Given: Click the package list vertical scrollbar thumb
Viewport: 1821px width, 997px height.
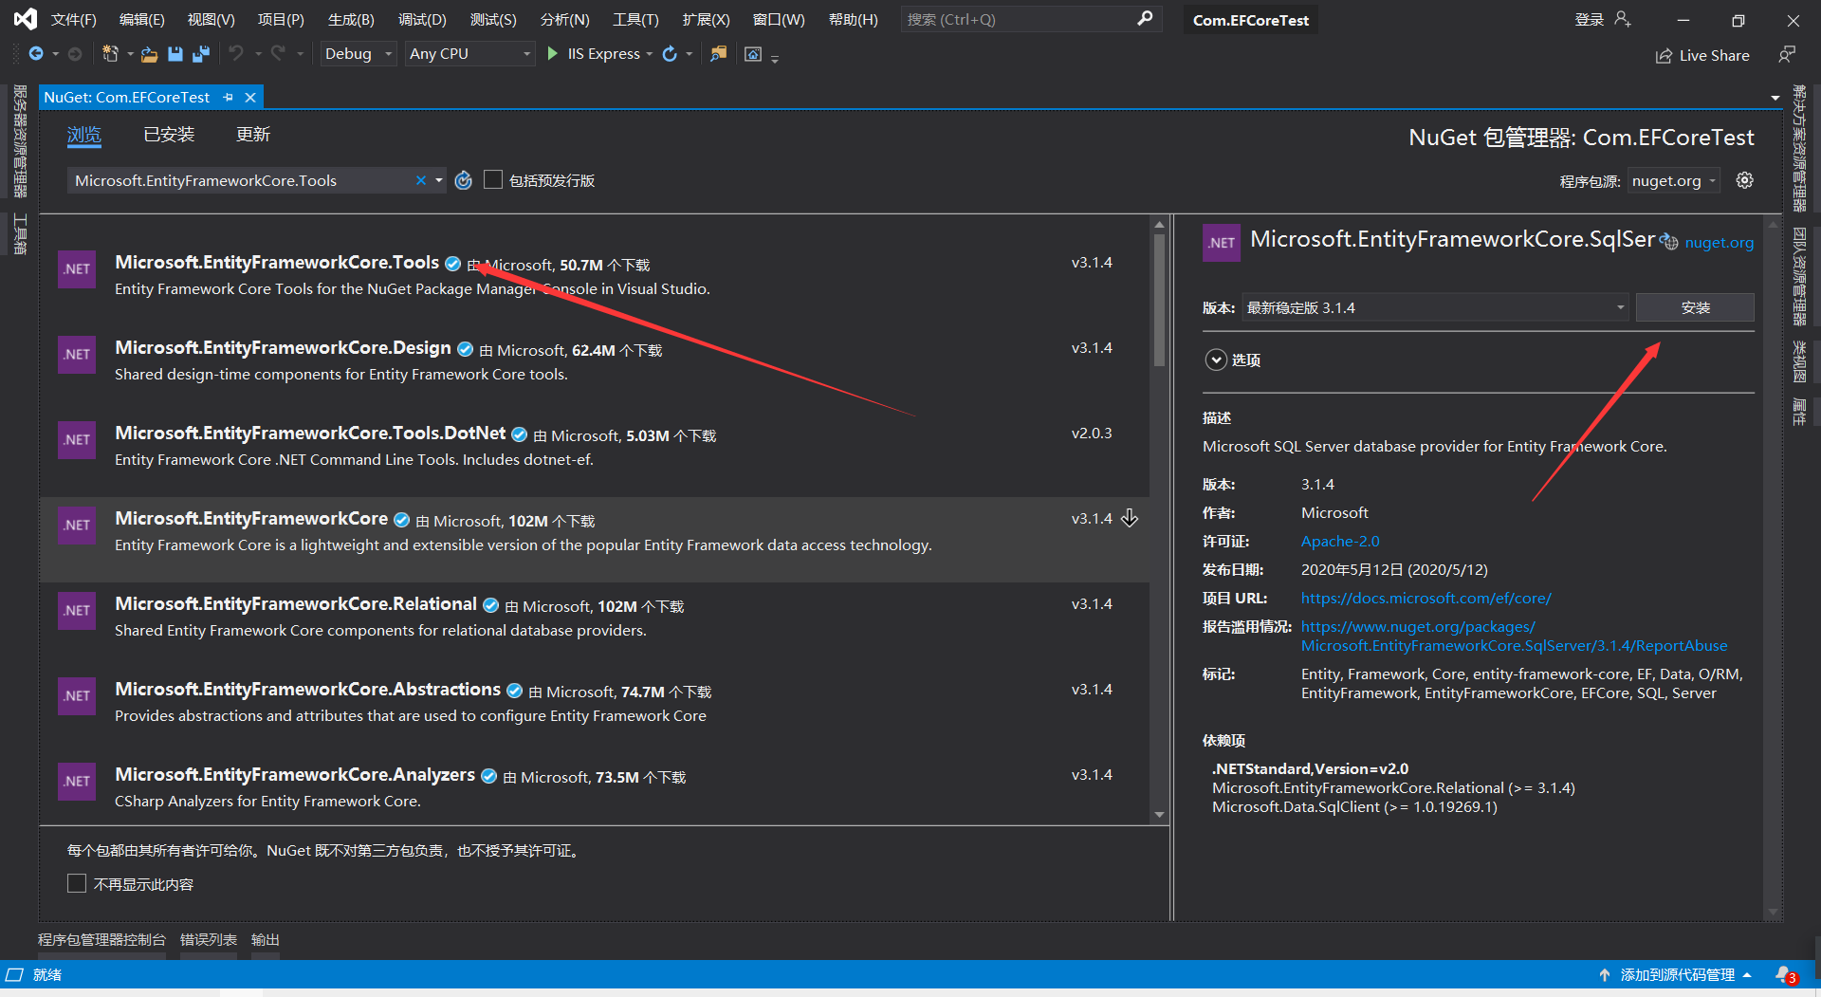Looking at the screenshot, I should click(1159, 300).
